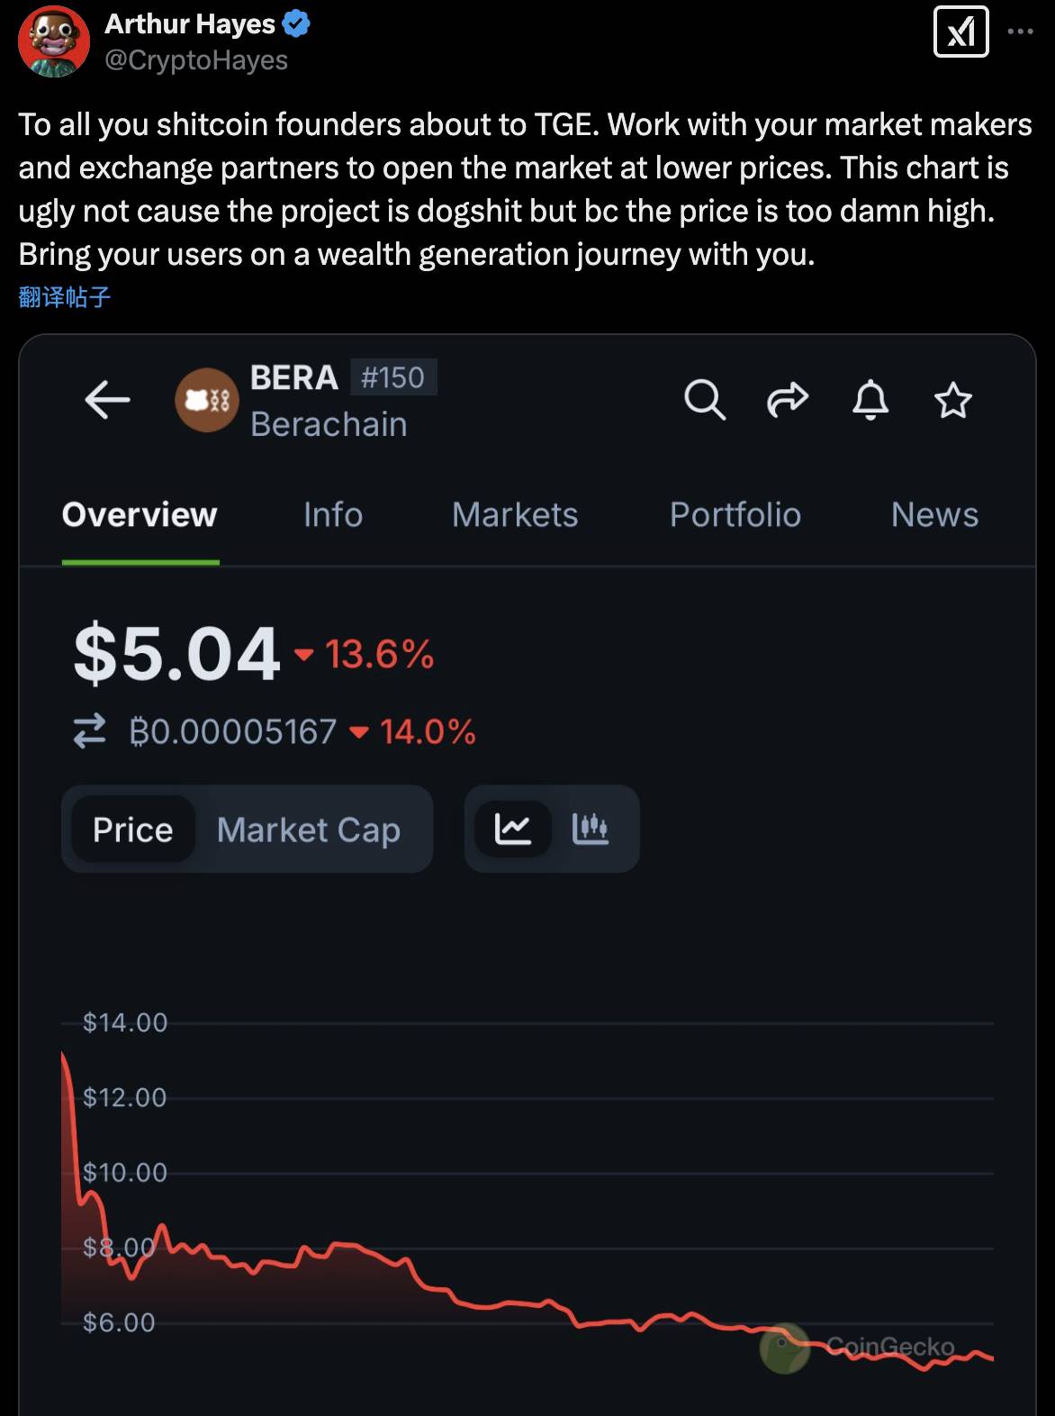Image resolution: width=1055 pixels, height=1416 pixels.
Task: Click the Grok xAI icon
Action: (960, 32)
